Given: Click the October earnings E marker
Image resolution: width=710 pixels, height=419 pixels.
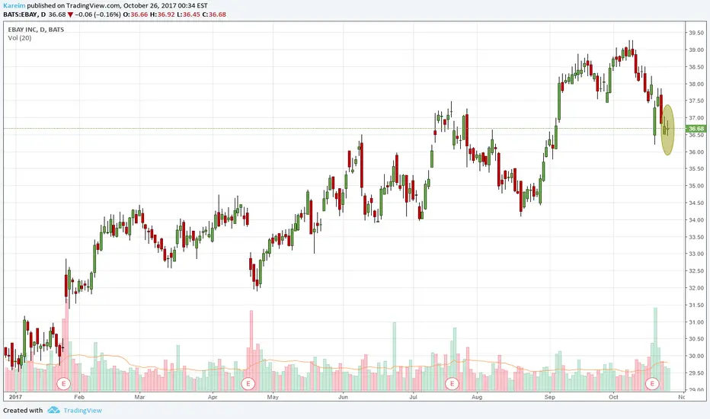Looking at the screenshot, I should pos(652,384).
